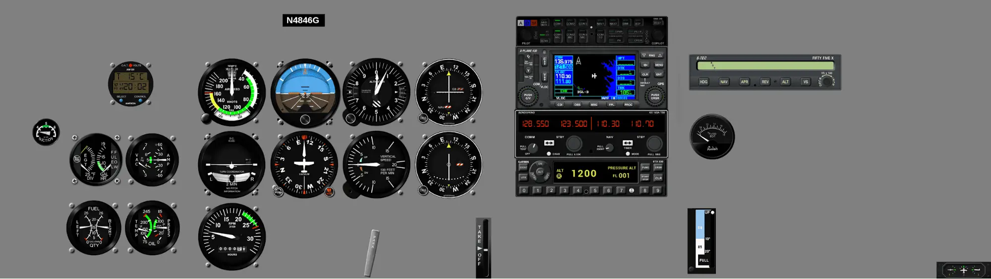The image size is (991, 279).
Task: Engage NAV mode on the S-TEC autopilot
Action: pyautogui.click(x=724, y=82)
